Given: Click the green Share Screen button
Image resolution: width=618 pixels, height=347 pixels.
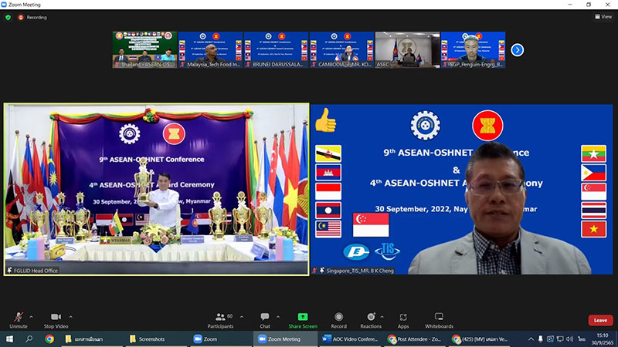Looking at the screenshot, I should click(303, 319).
